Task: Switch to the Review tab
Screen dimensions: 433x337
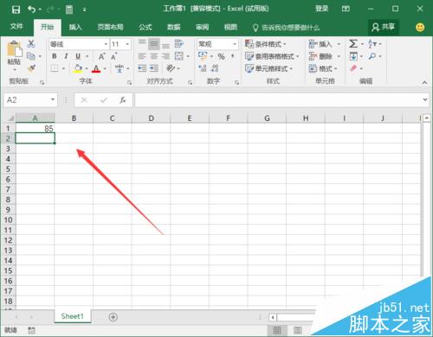Action: click(202, 27)
